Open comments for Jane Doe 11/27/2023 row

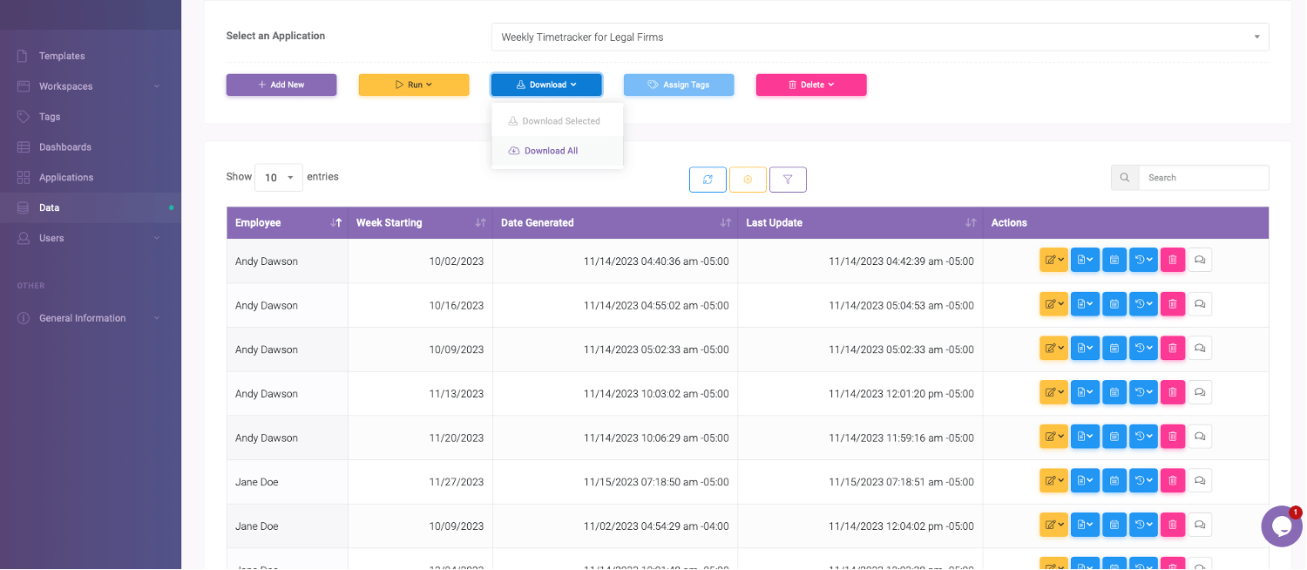(1200, 481)
